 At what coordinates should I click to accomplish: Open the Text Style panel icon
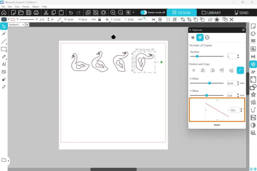(253, 72)
